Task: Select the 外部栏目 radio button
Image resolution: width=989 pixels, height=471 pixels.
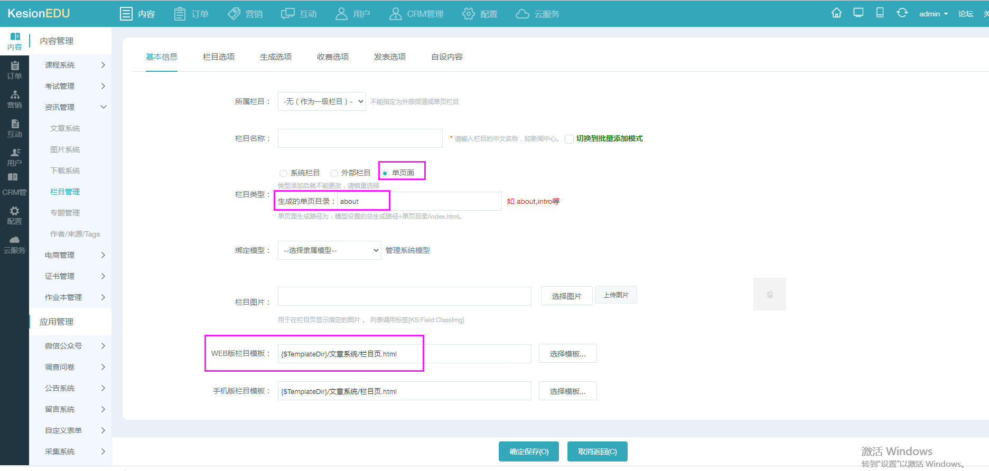Action: click(334, 173)
